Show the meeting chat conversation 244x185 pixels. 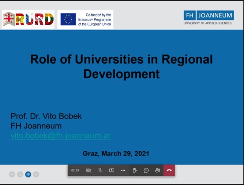tap(146, 170)
